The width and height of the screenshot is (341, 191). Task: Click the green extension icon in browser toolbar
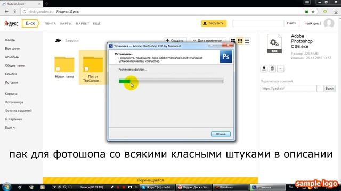point(325,11)
